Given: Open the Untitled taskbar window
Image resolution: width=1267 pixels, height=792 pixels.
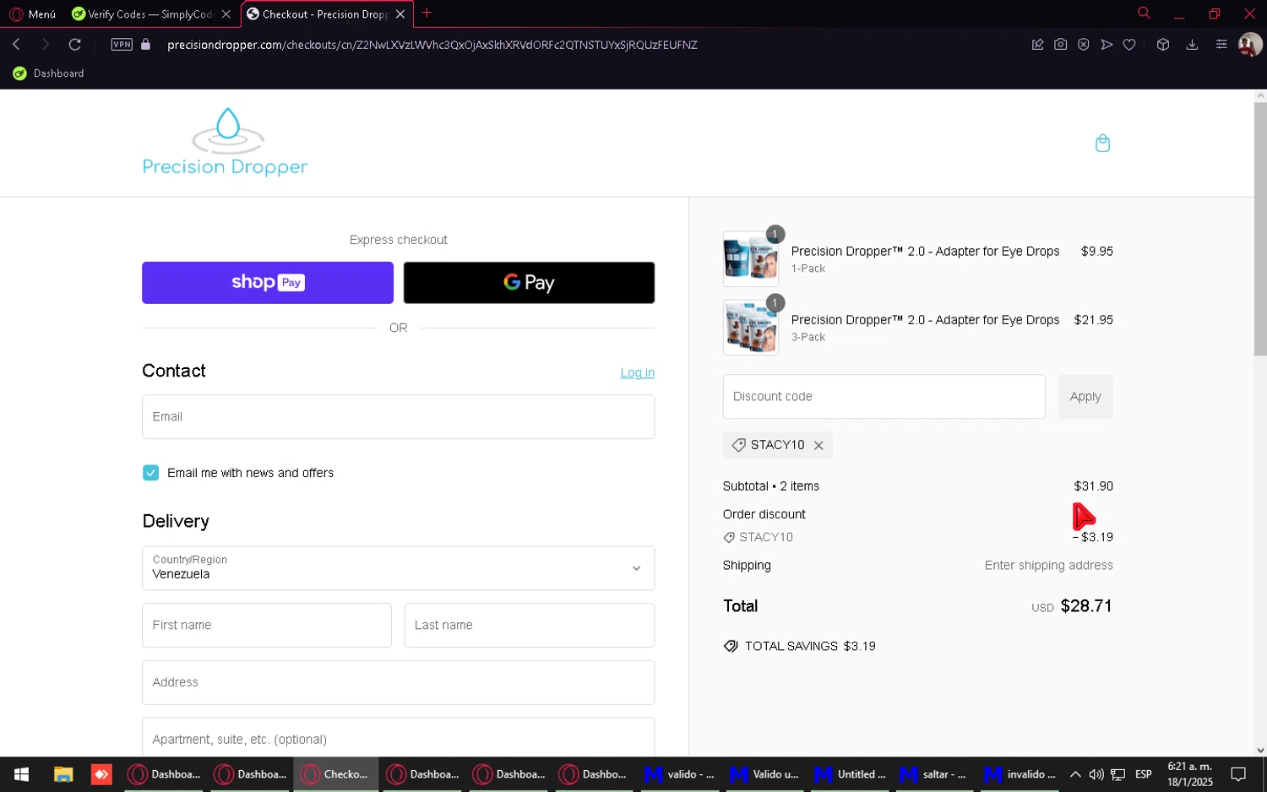Looking at the screenshot, I should [x=851, y=774].
